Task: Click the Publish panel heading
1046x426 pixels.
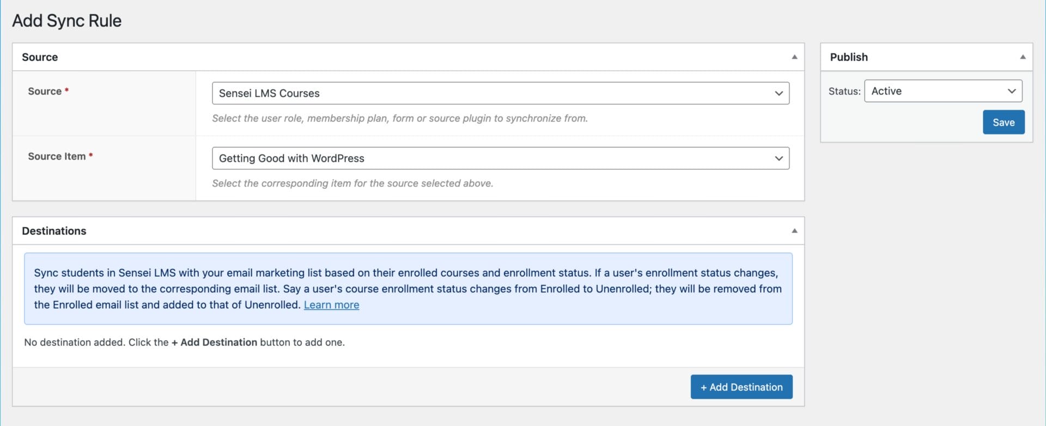Action: (848, 57)
